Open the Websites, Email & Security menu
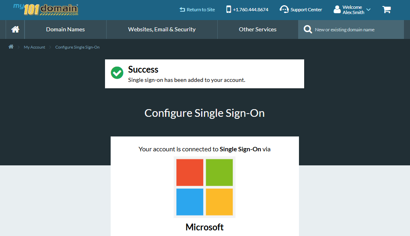 tap(161, 29)
